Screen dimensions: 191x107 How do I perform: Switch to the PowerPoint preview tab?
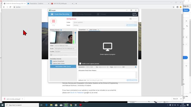[82, 30]
